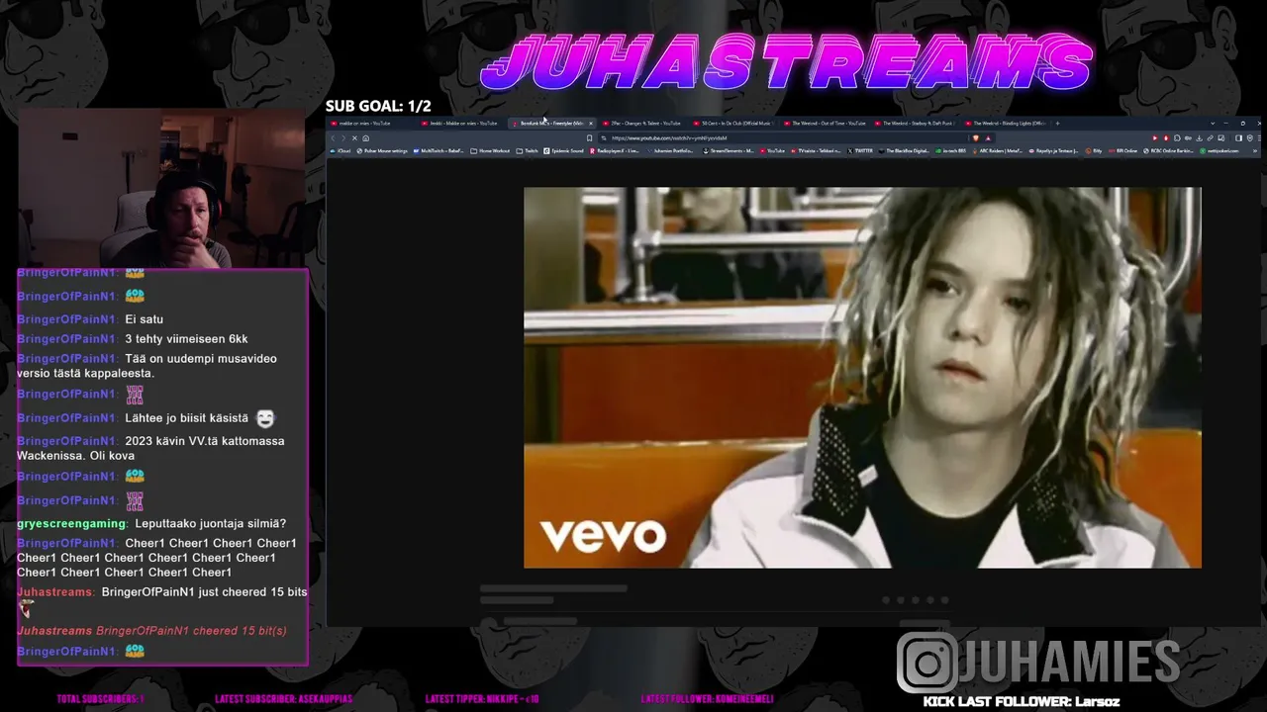
Task: Click chat message '3 tehty viimeiseen 6kk'
Action: point(186,339)
